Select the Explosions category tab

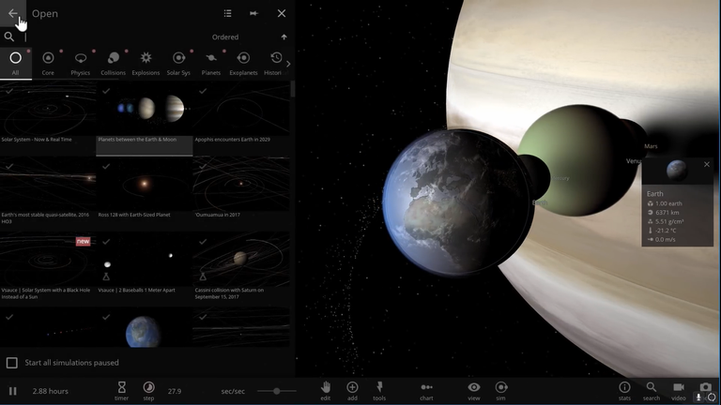pyautogui.click(x=146, y=63)
